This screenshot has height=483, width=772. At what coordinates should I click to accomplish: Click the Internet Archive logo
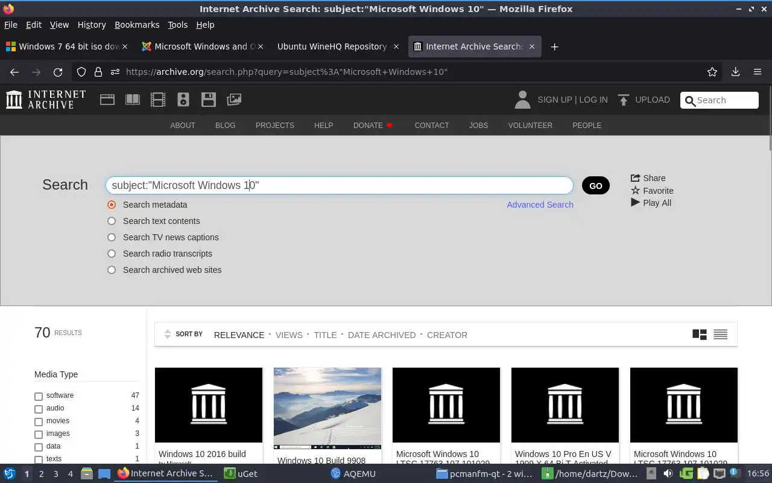click(x=46, y=100)
